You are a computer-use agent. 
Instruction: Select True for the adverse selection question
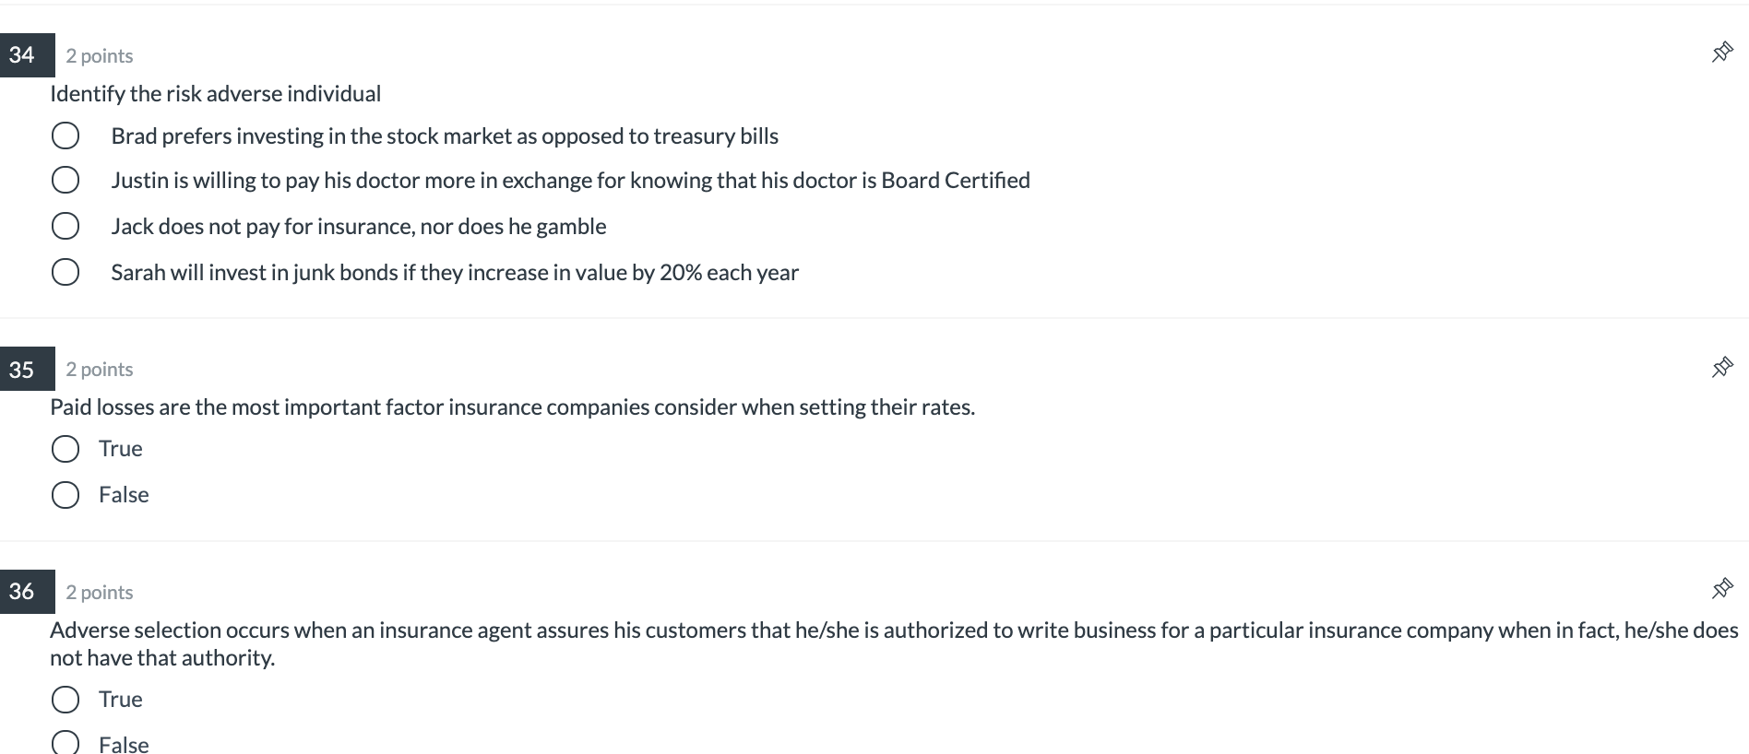coord(65,700)
